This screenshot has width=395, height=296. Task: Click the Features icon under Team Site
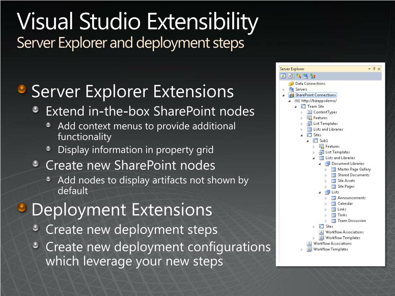click(x=309, y=118)
